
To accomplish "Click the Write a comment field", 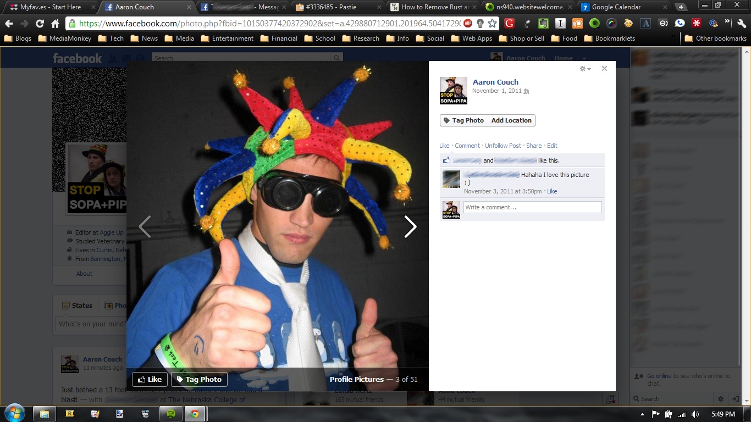I will (x=532, y=207).
